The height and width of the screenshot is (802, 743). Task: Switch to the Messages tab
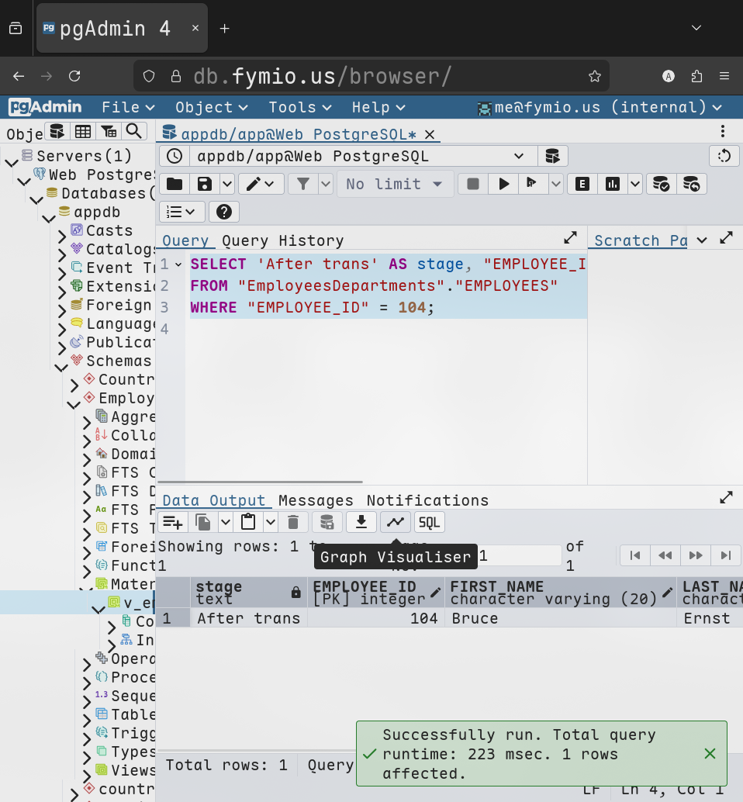point(316,500)
